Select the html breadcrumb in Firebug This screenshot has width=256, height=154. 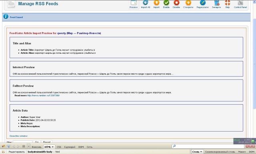58,152
